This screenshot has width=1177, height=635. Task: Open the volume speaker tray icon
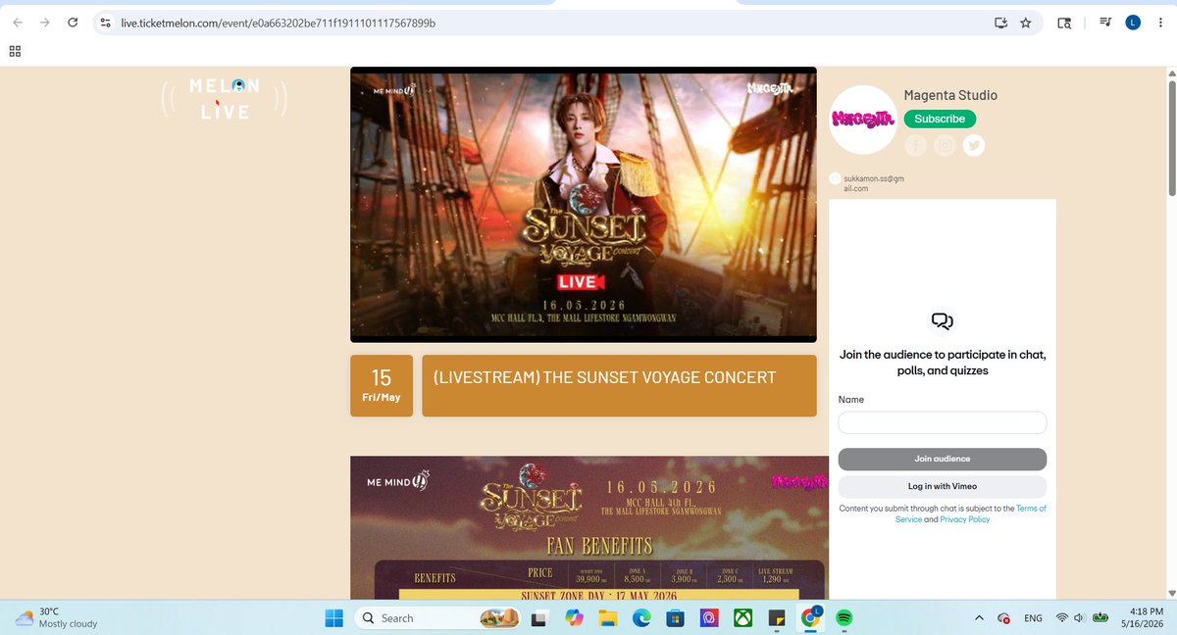(x=1079, y=618)
